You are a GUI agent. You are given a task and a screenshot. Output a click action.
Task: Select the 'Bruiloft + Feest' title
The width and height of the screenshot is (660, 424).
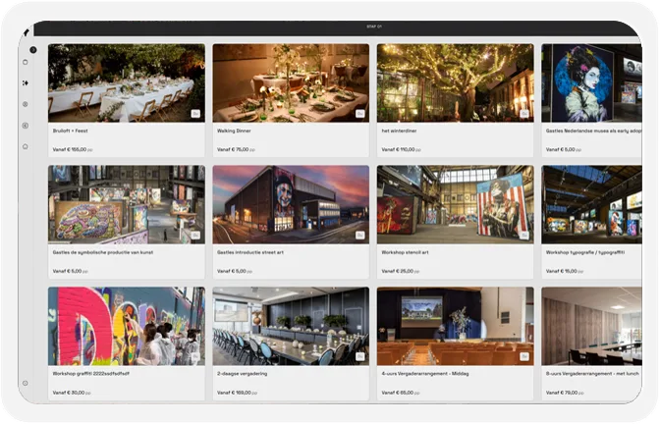71,131
